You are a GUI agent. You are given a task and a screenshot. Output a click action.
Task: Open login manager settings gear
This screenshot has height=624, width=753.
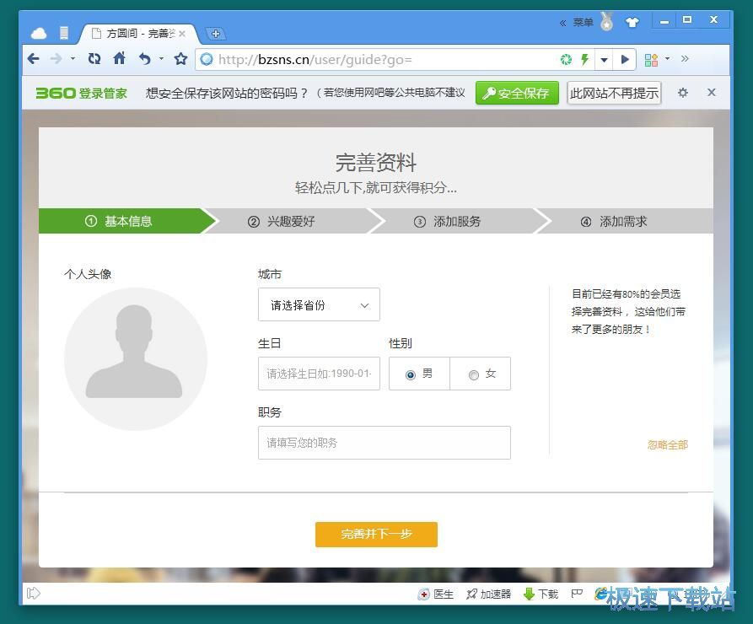coord(683,93)
